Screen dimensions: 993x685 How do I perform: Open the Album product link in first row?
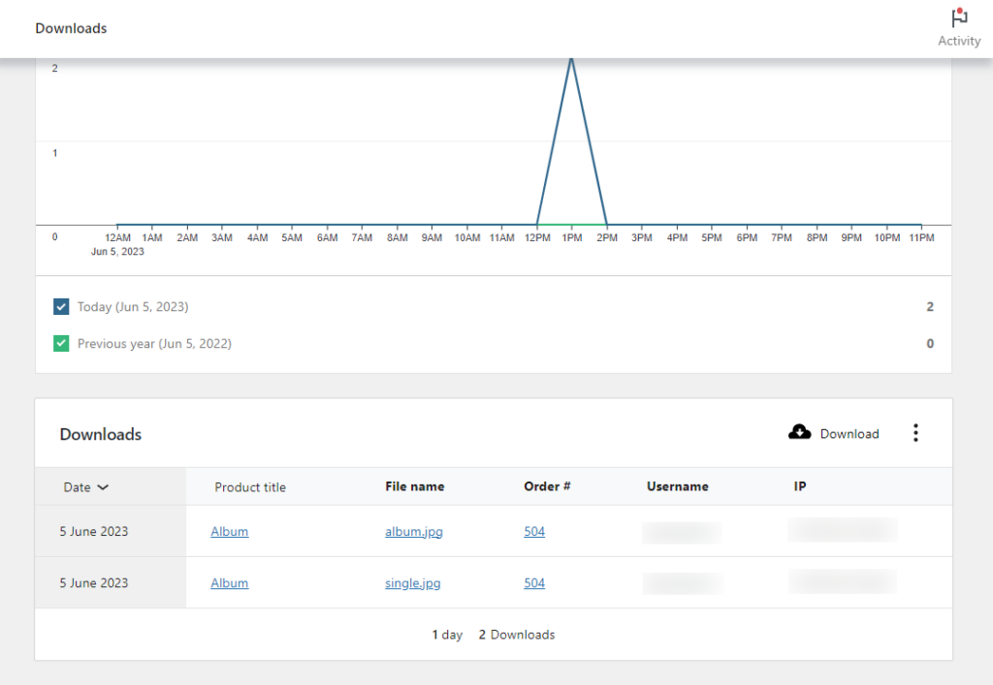pos(229,531)
